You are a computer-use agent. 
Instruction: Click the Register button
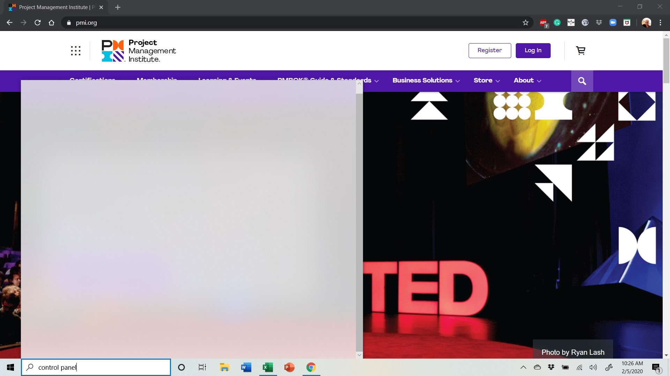click(490, 50)
